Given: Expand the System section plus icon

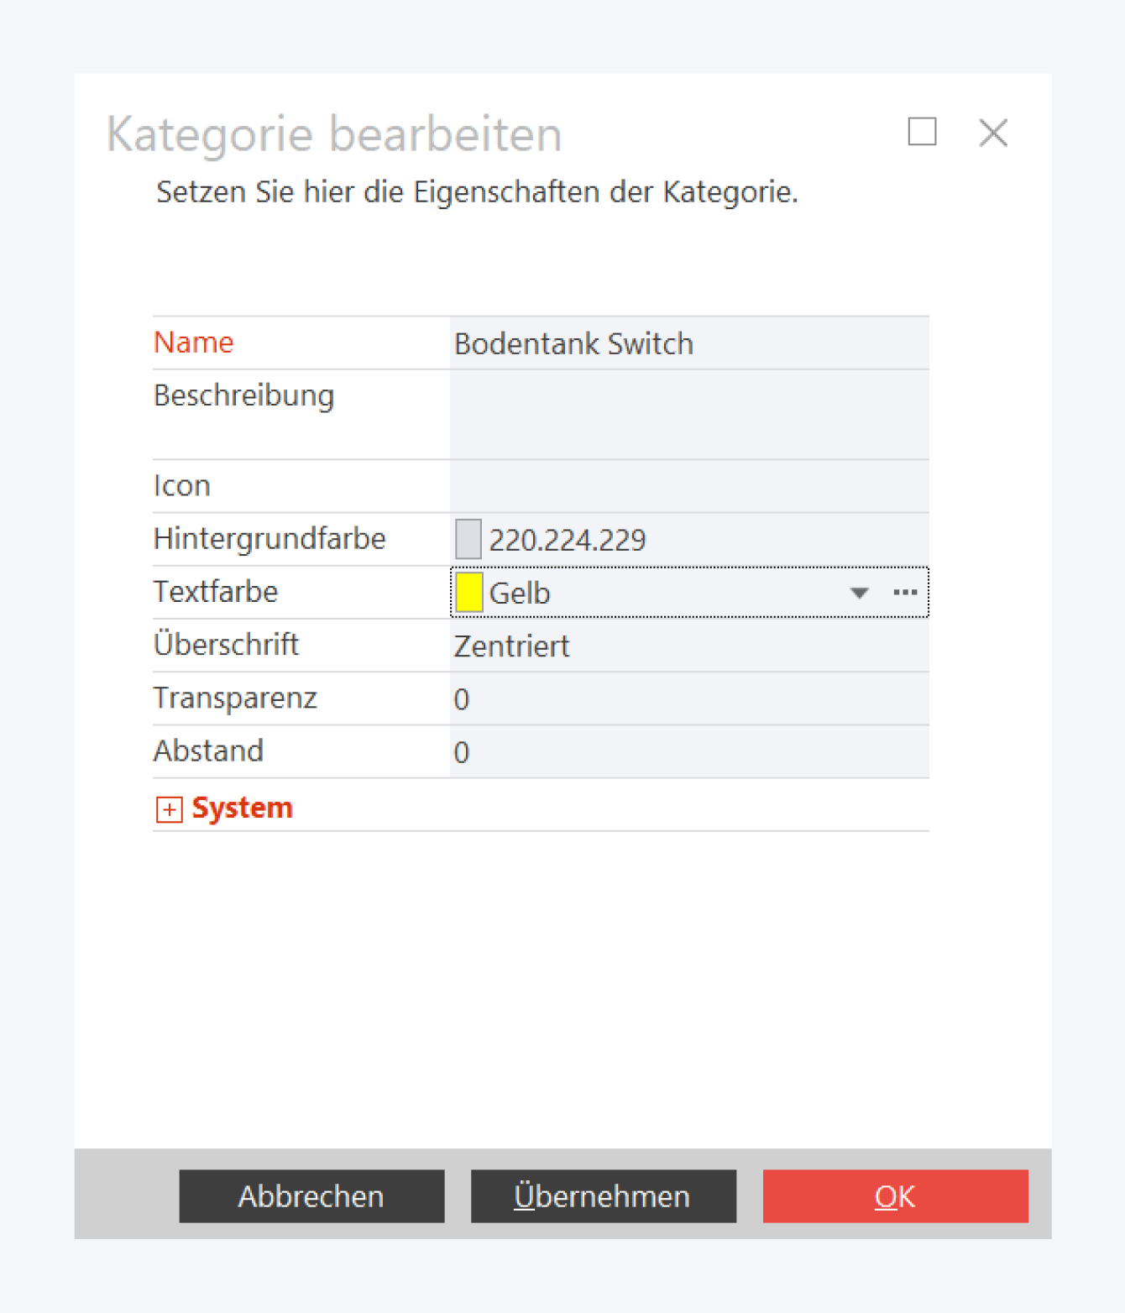Looking at the screenshot, I should [169, 808].
